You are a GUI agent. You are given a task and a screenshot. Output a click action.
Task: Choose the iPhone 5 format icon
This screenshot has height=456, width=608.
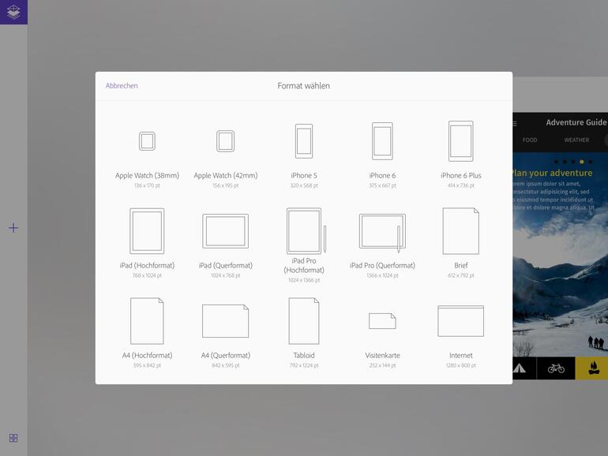pyautogui.click(x=304, y=141)
